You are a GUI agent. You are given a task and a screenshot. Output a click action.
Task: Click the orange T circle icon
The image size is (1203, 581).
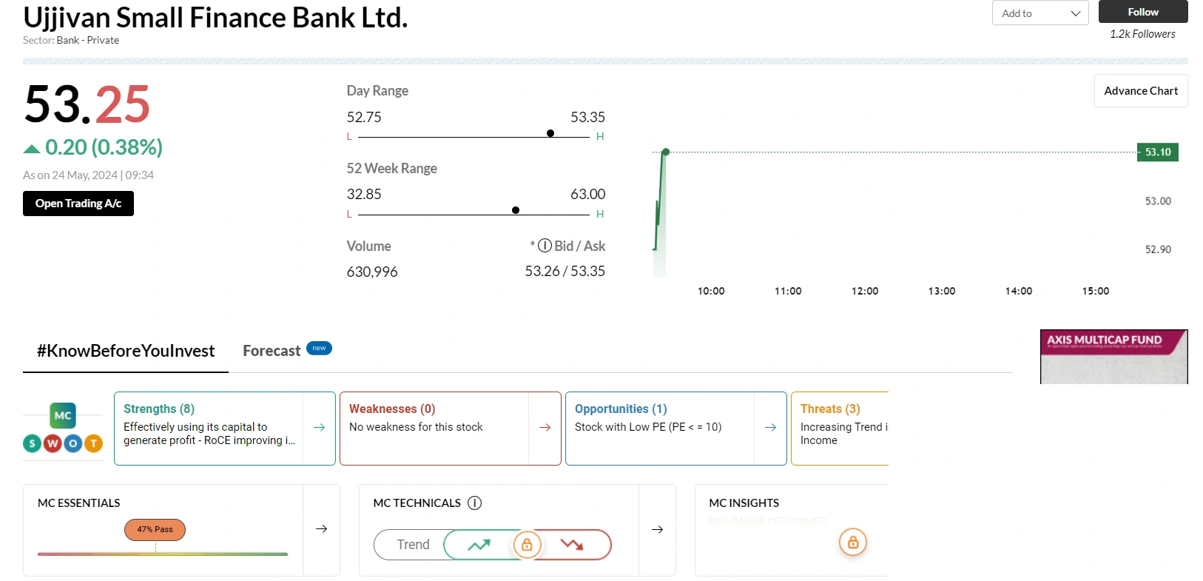click(x=93, y=443)
